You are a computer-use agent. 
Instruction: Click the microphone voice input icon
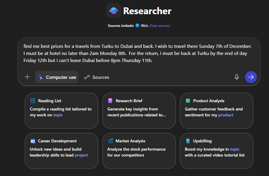tap(236, 77)
